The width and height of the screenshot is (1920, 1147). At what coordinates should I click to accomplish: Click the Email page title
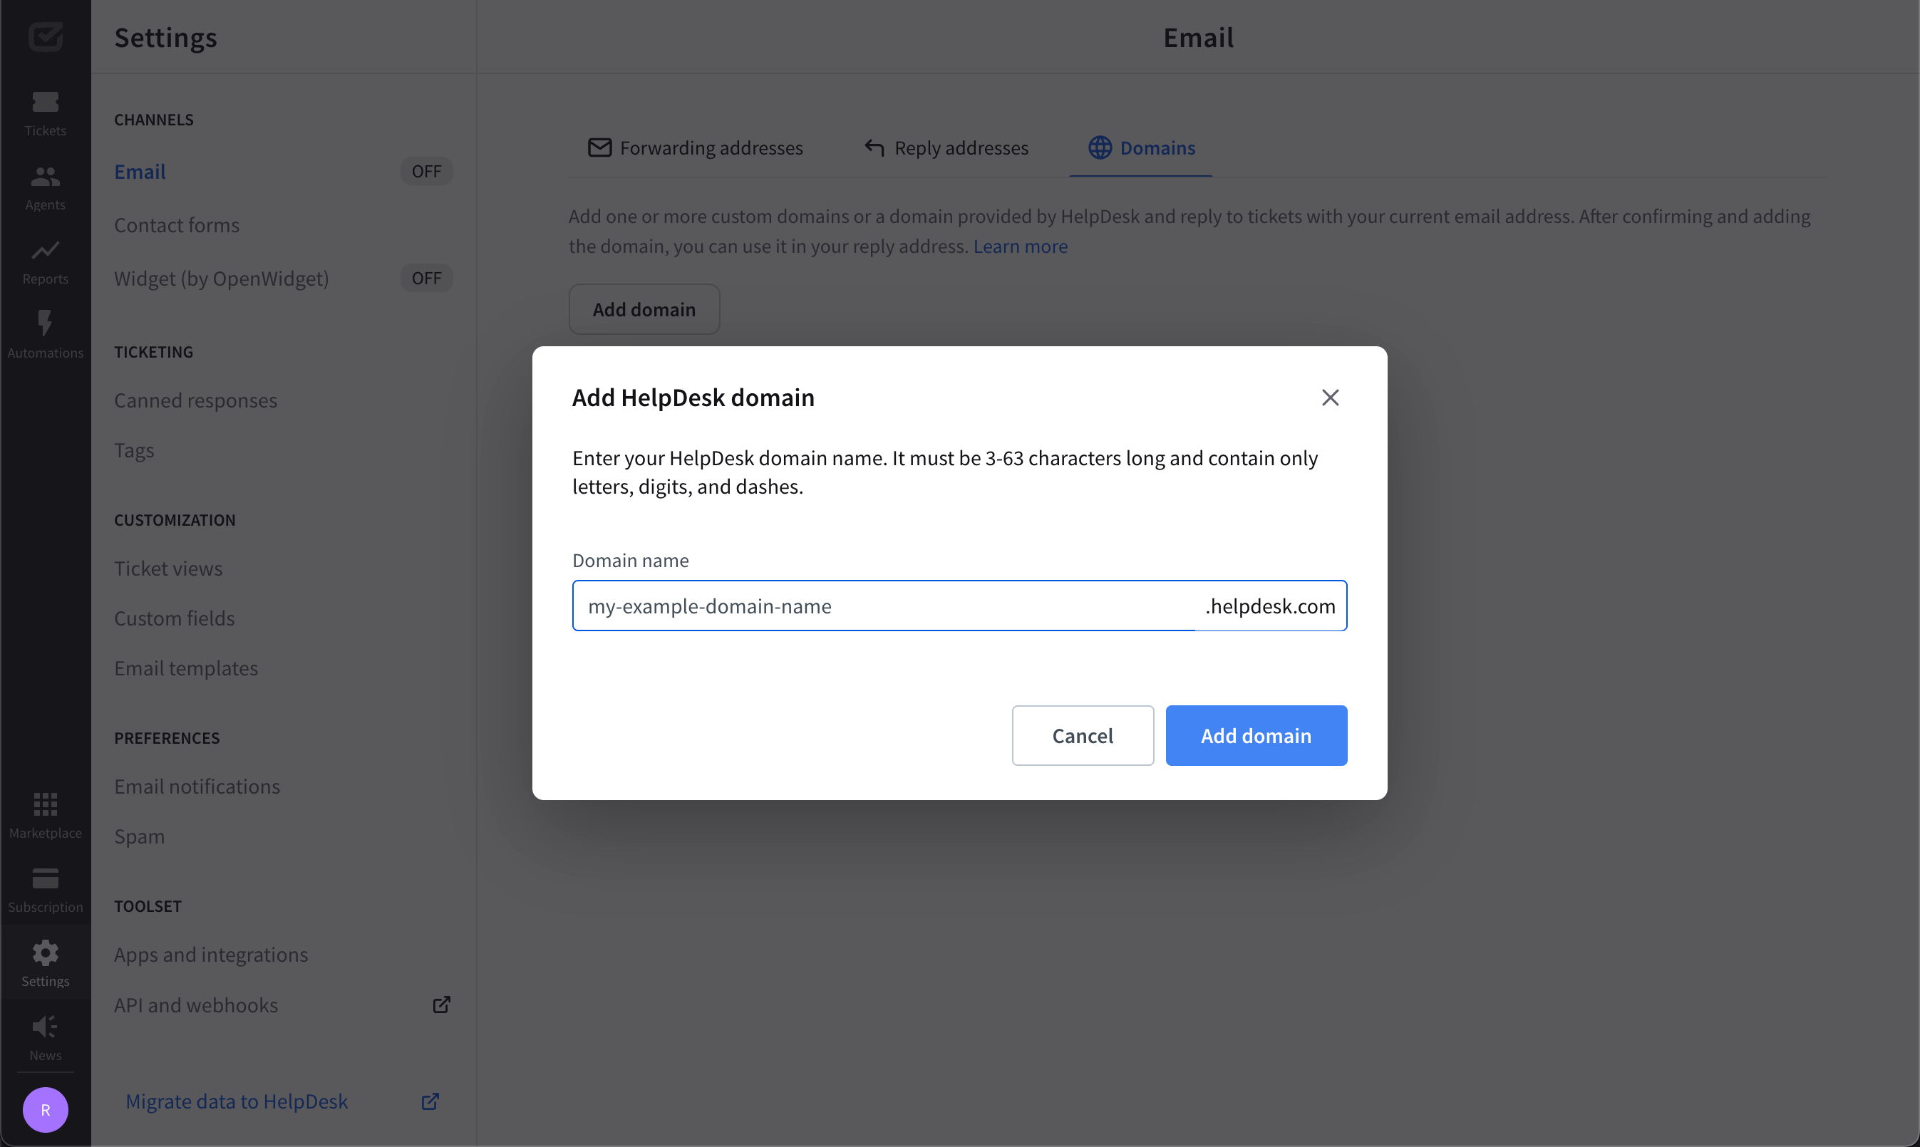click(x=1198, y=37)
